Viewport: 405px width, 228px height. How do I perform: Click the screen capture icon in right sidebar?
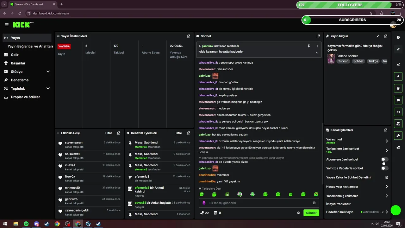(398, 65)
